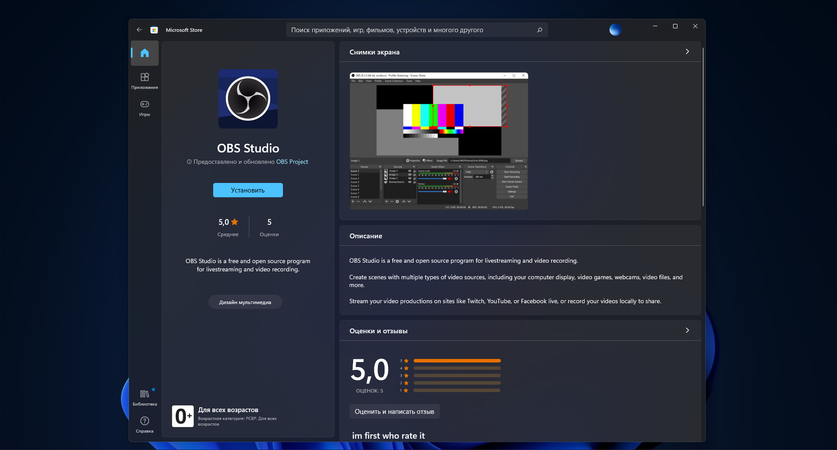Click the 2-star rating bar
This screenshot has height=450, width=837.
coord(457,383)
